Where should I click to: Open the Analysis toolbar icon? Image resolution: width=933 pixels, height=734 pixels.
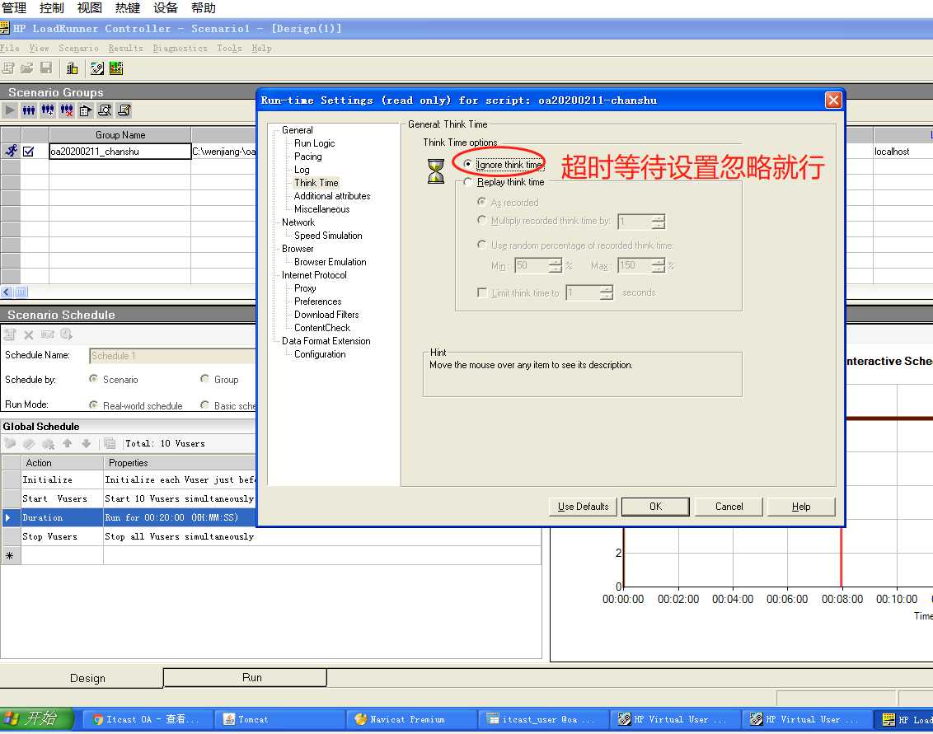click(116, 68)
